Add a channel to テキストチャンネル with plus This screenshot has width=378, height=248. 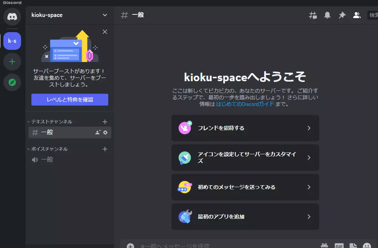click(105, 122)
